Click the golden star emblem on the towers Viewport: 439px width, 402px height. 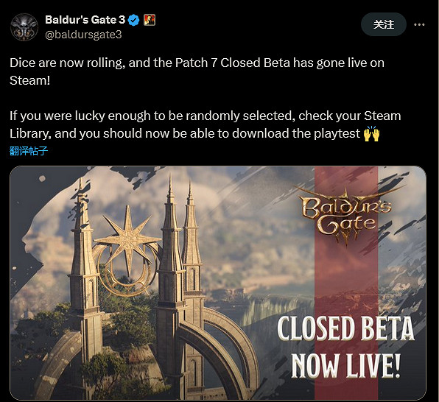(128, 241)
